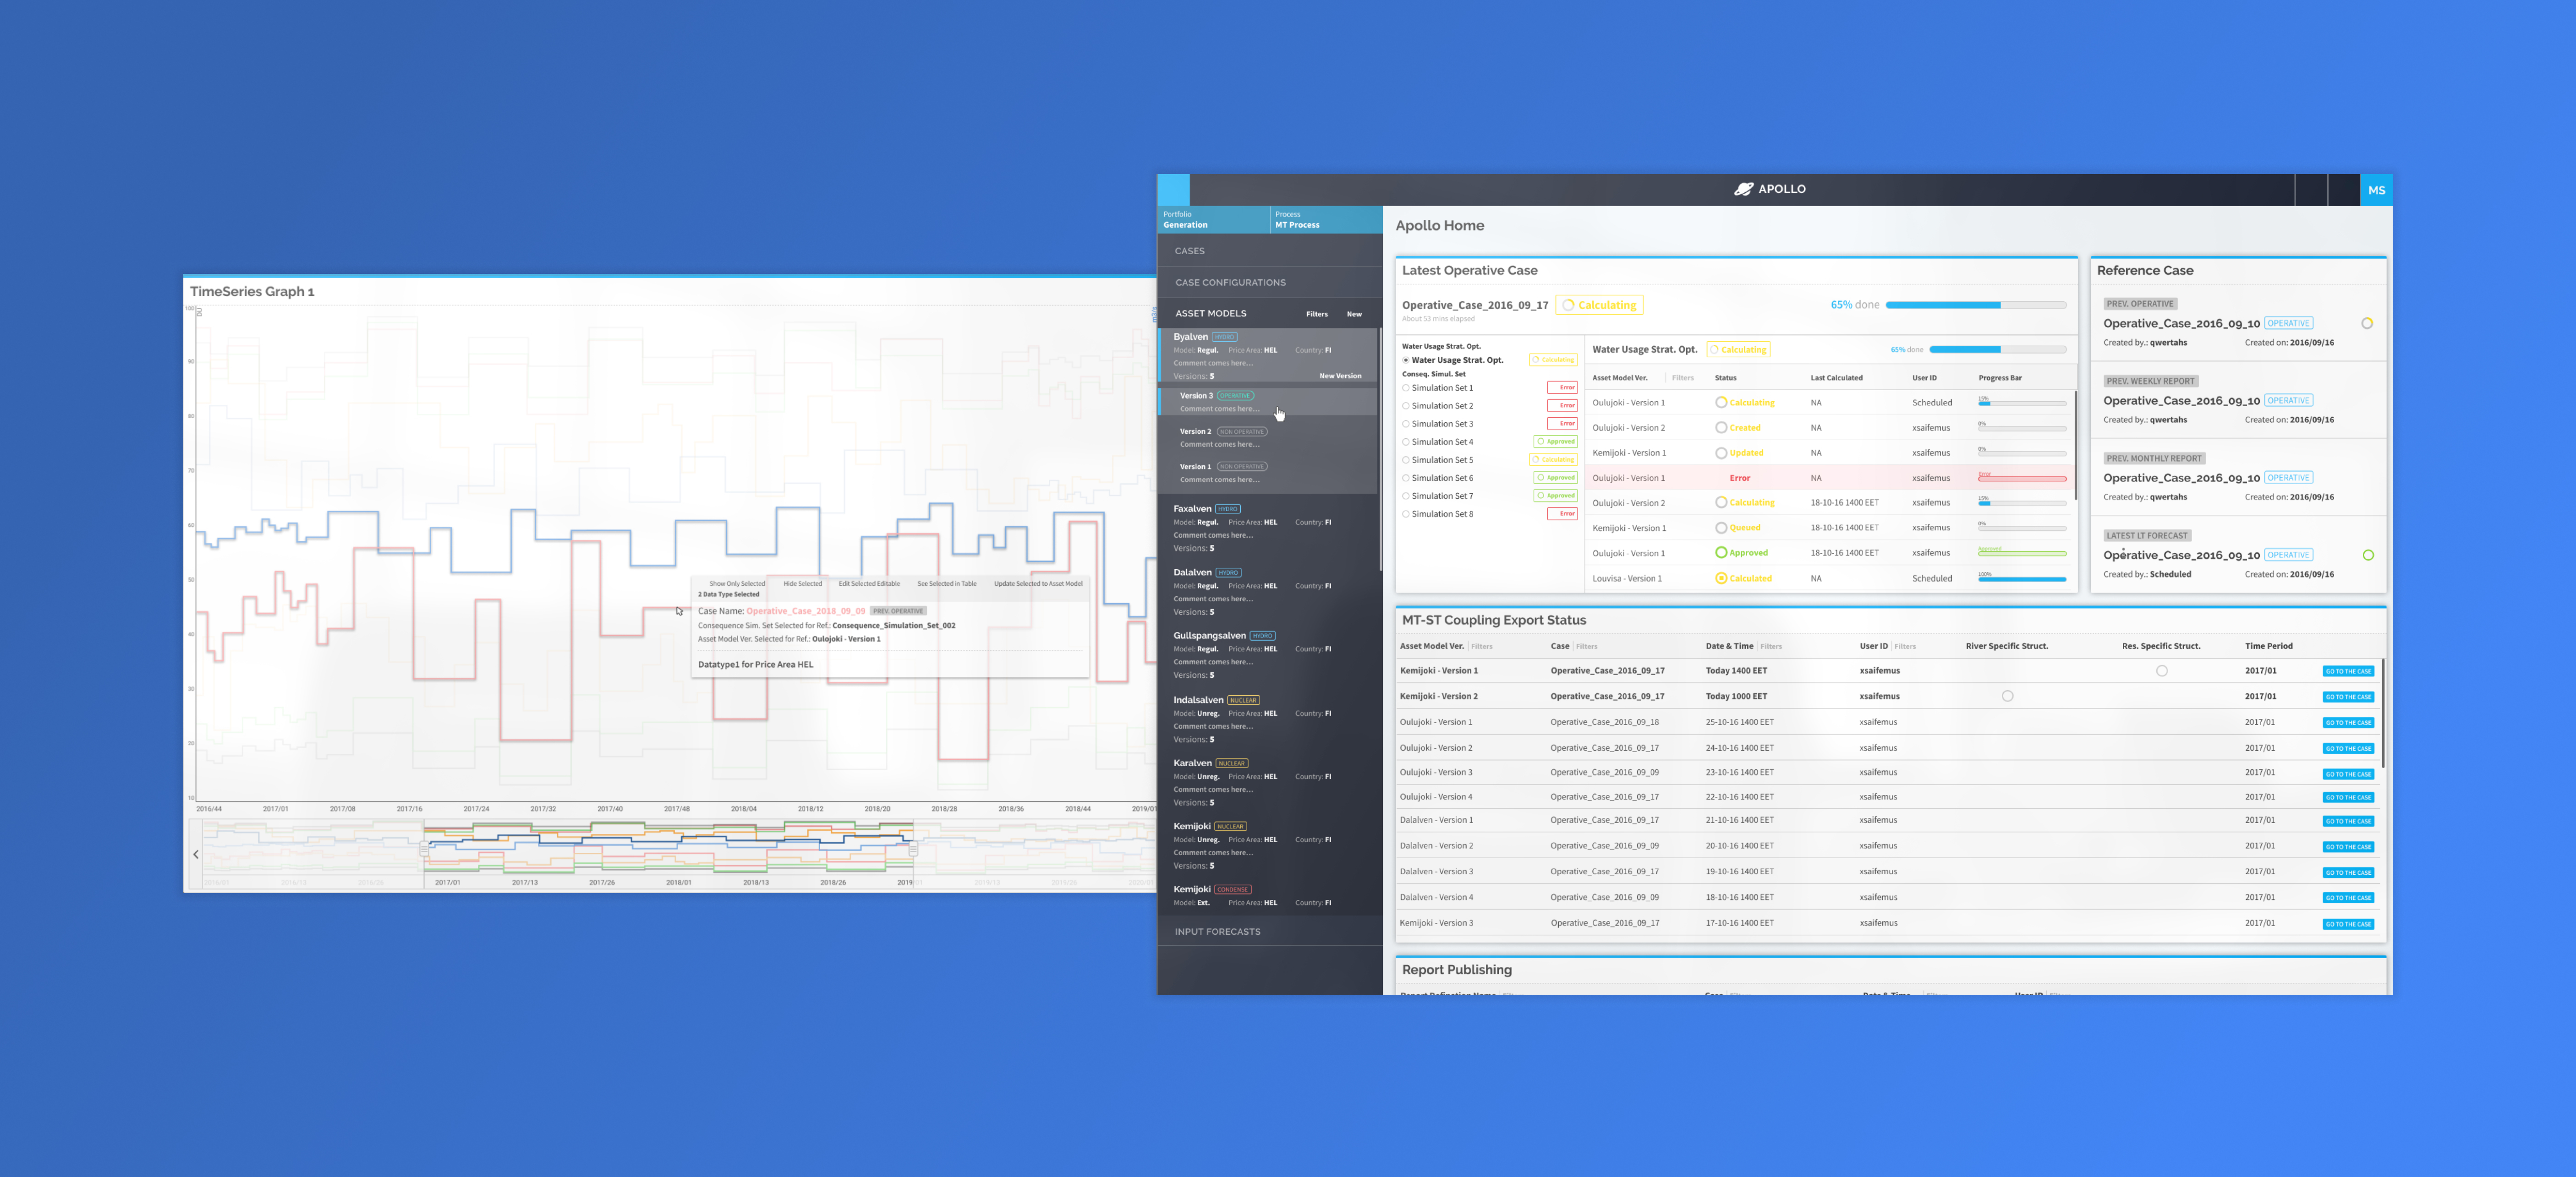This screenshot has height=1177, width=2576.
Task: Click CONDENSE tag next to Kemijoki
Action: pos(1232,889)
